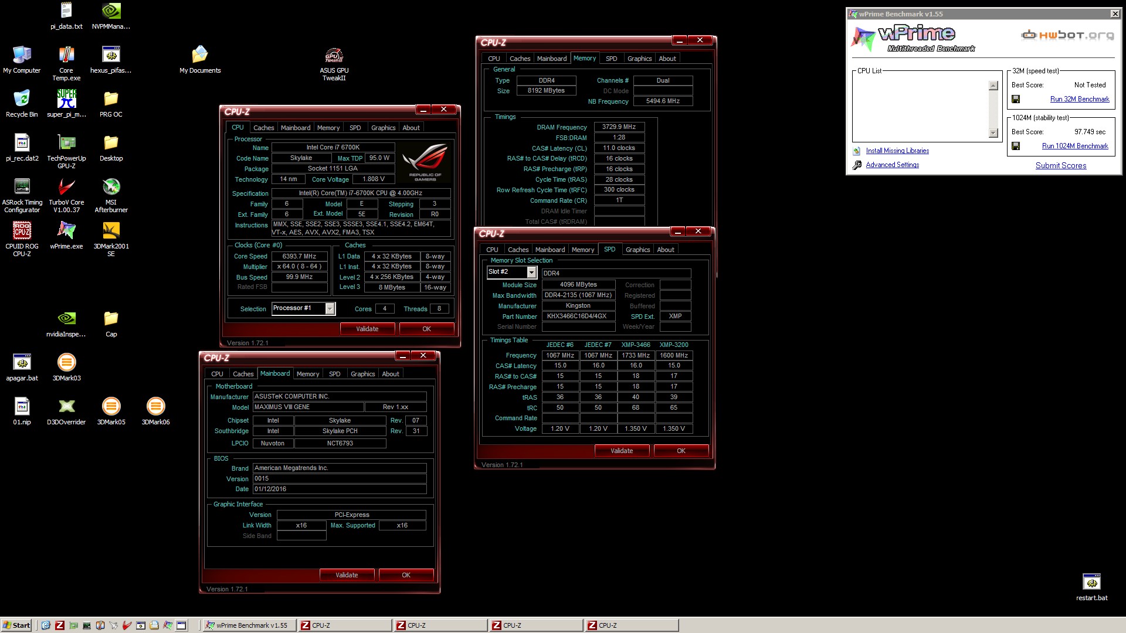Switch to Memory tab in SPD window
The image size is (1126, 633).
point(583,250)
